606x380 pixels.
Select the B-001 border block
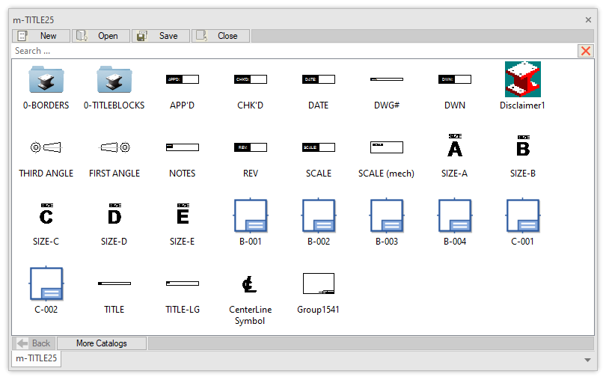(x=250, y=215)
